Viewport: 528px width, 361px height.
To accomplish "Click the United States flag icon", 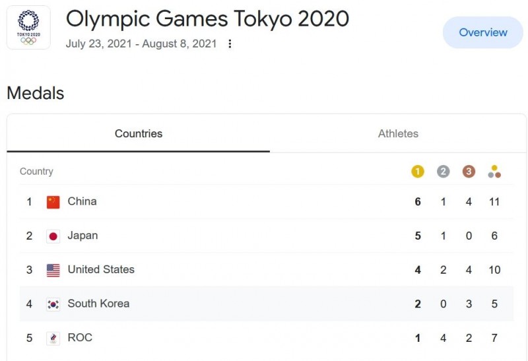I will pyautogui.click(x=53, y=271).
